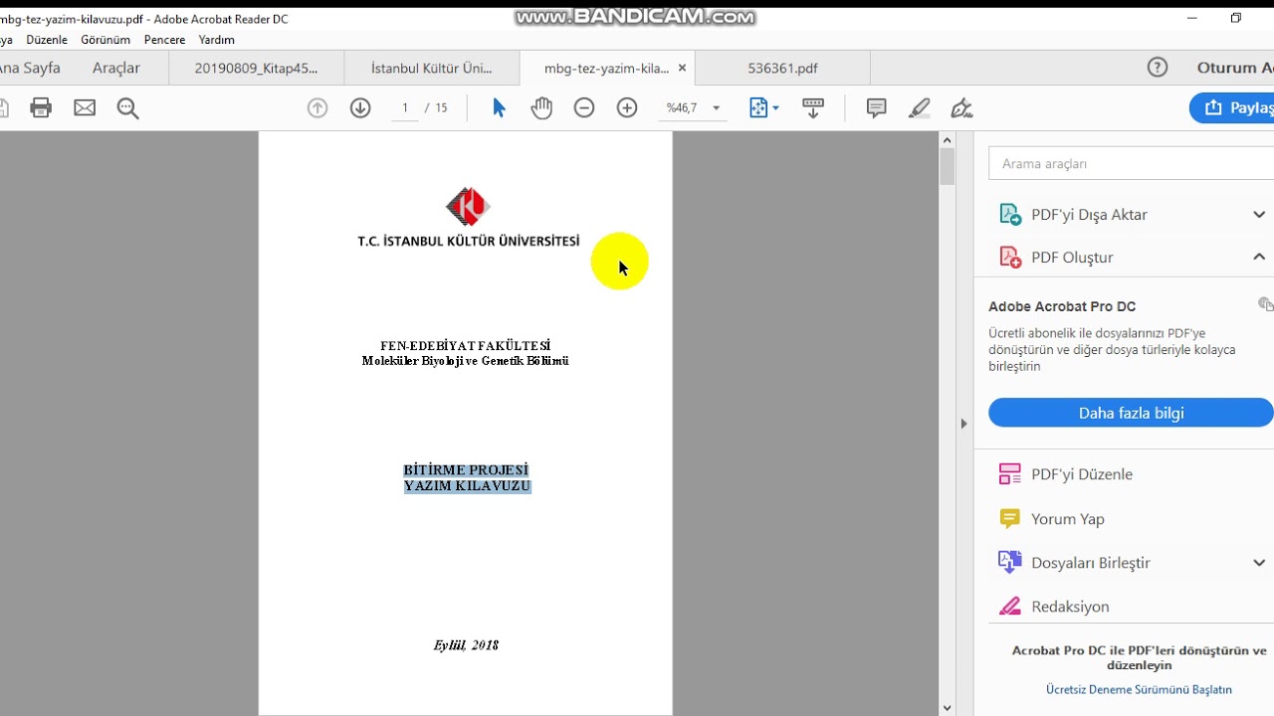
Task: Click YAZIM KILAVUZU highlighted text line
Action: click(x=467, y=486)
